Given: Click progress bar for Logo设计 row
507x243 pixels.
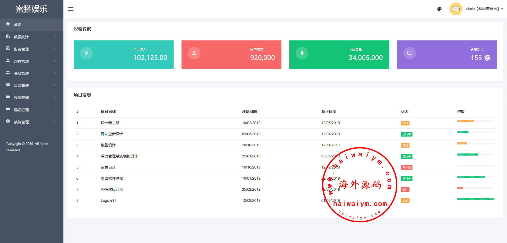Looking at the screenshot, I should [x=476, y=199].
